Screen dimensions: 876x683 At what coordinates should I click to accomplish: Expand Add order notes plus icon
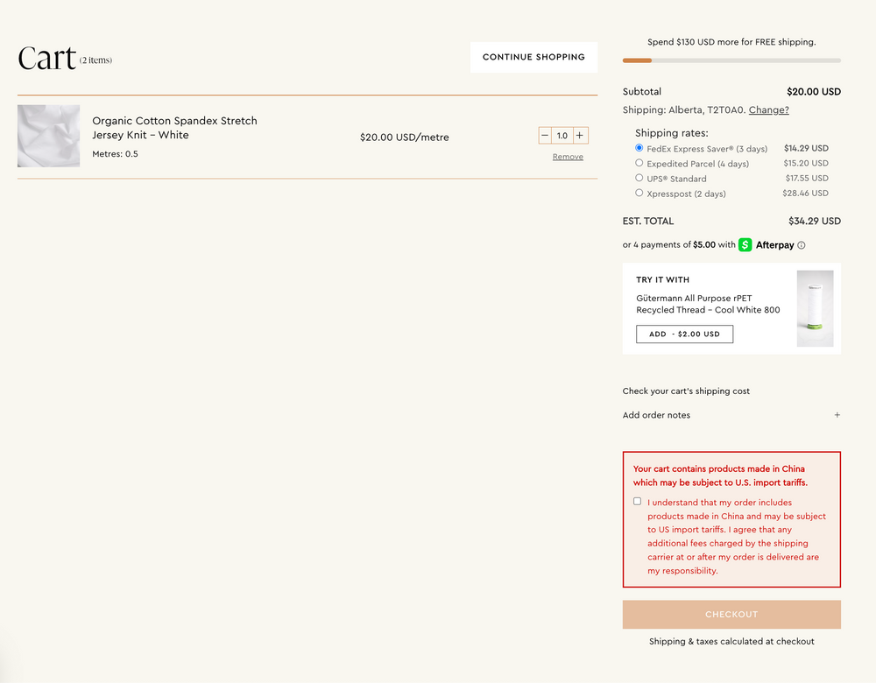tap(837, 415)
